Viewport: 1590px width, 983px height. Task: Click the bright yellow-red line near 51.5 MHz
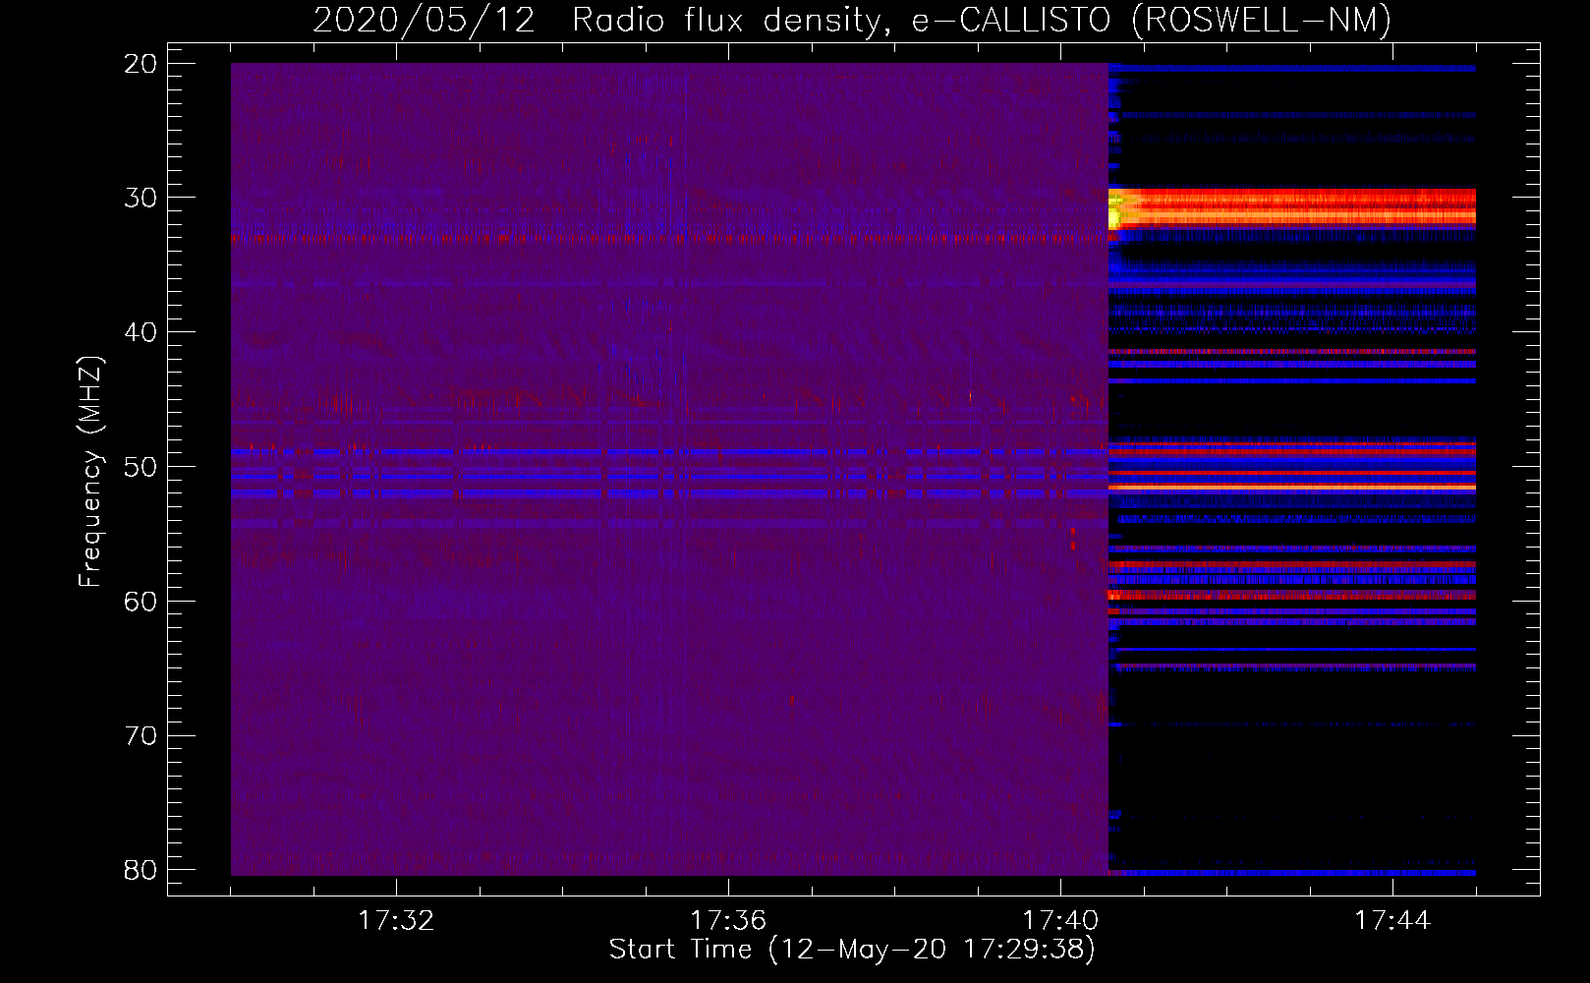click(x=1292, y=488)
